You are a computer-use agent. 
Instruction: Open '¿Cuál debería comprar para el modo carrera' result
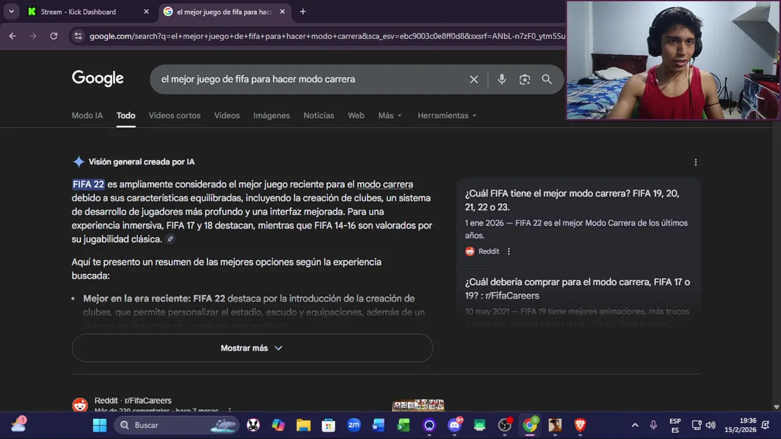pyautogui.click(x=577, y=288)
